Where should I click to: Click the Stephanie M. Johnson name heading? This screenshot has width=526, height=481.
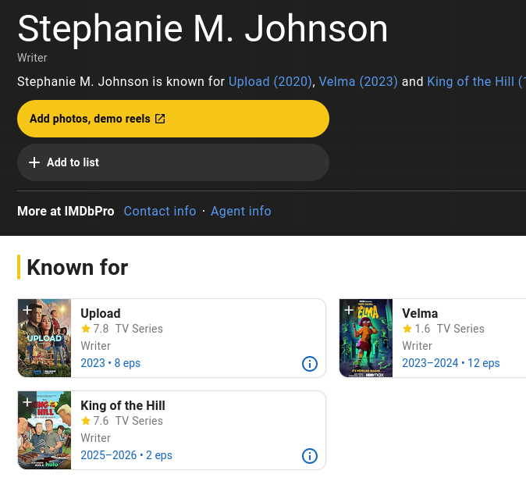[203, 29]
